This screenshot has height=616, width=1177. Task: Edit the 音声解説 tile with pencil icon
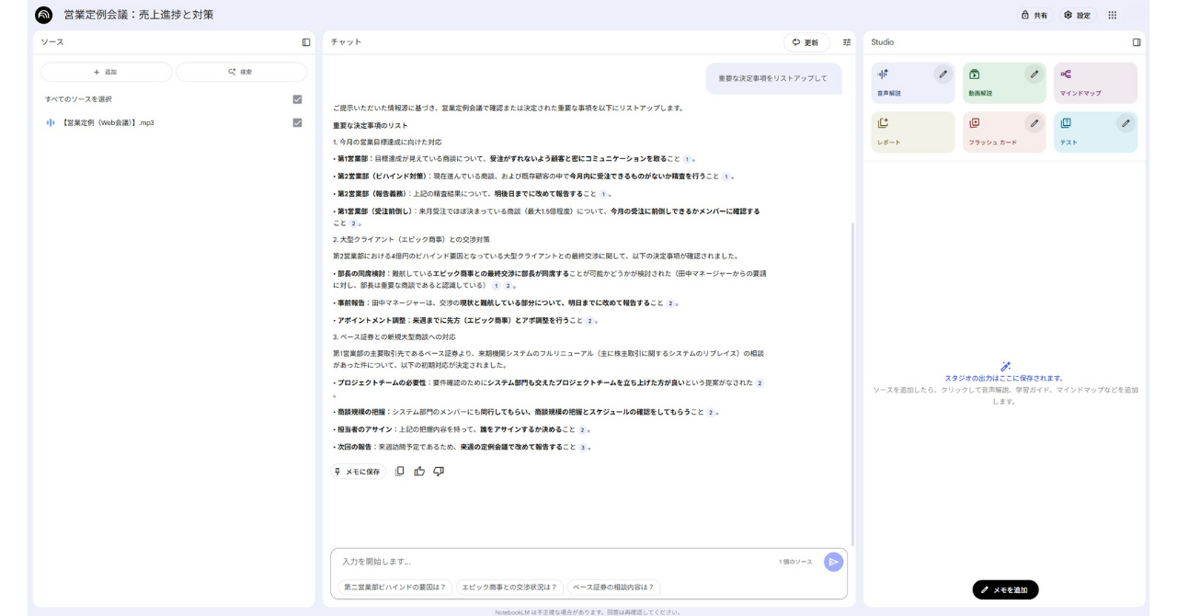pos(943,74)
